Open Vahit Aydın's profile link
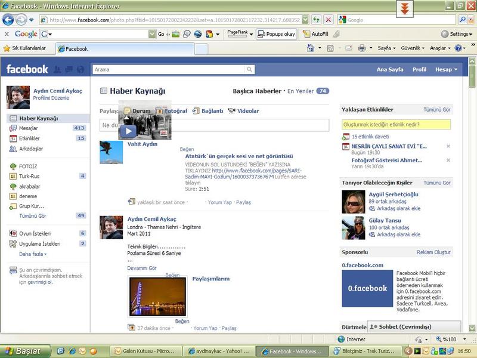 pos(143,144)
